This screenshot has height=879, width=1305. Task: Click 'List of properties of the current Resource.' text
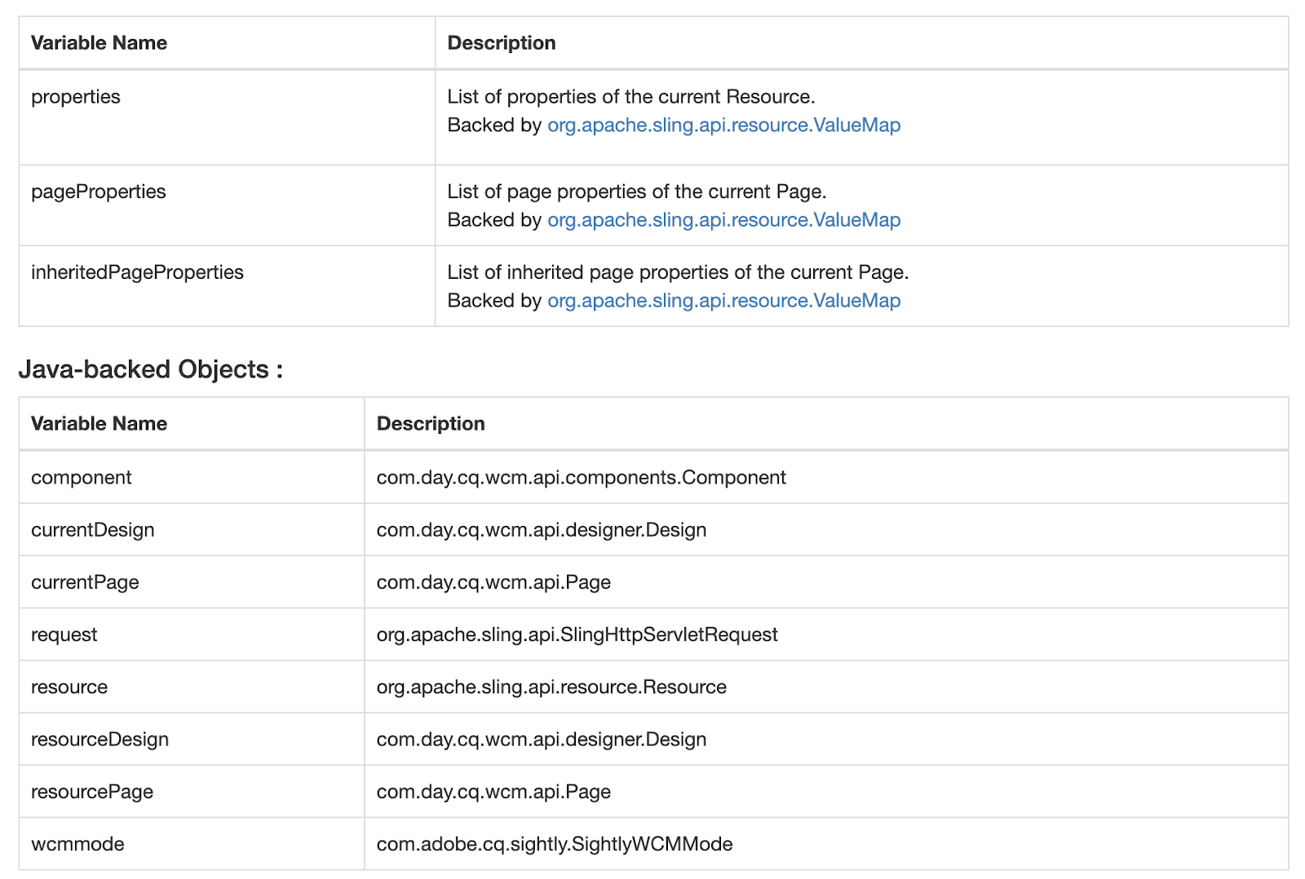(x=630, y=97)
